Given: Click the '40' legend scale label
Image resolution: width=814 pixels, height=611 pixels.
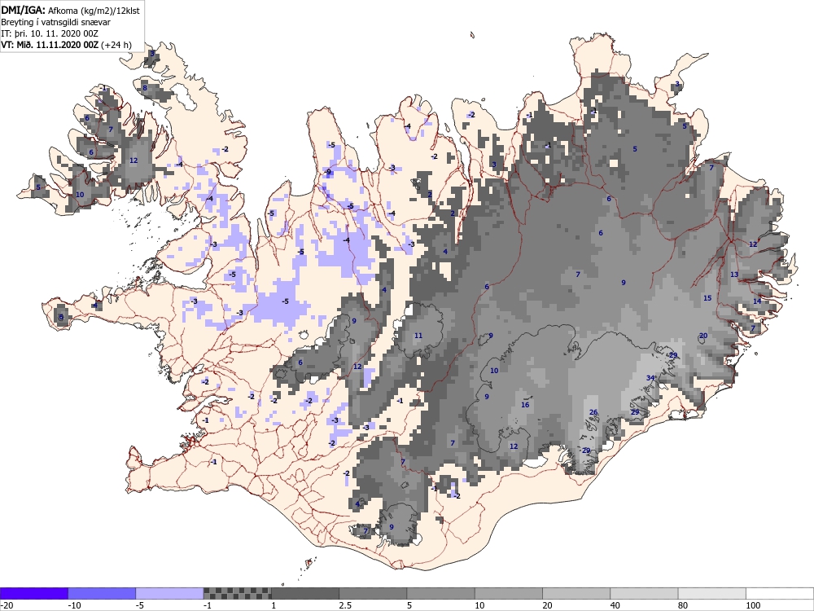Looking at the screenshot, I should (x=615, y=605).
